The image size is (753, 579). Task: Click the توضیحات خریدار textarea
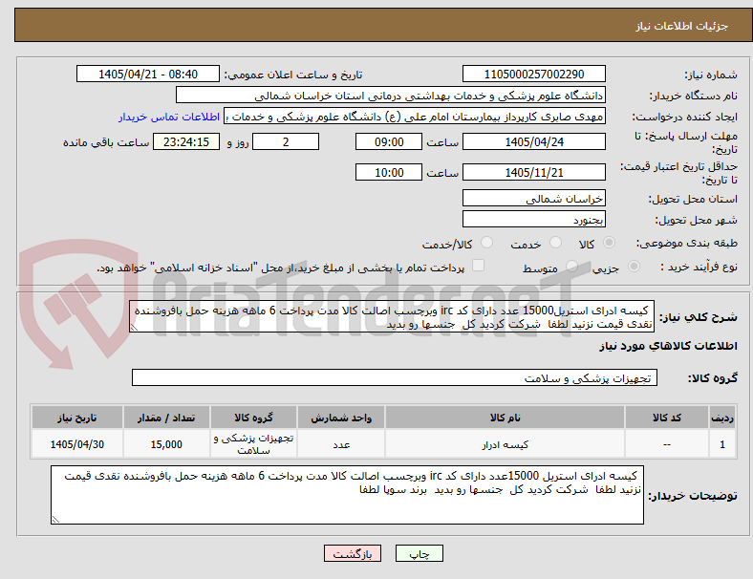347,495
